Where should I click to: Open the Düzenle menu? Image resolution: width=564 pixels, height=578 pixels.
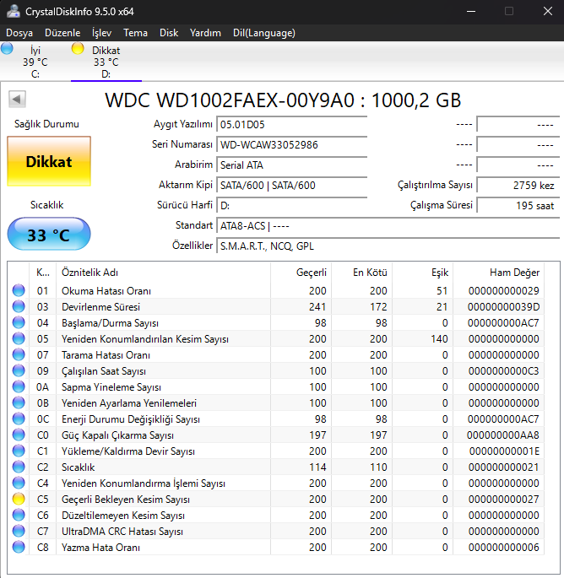(62, 33)
